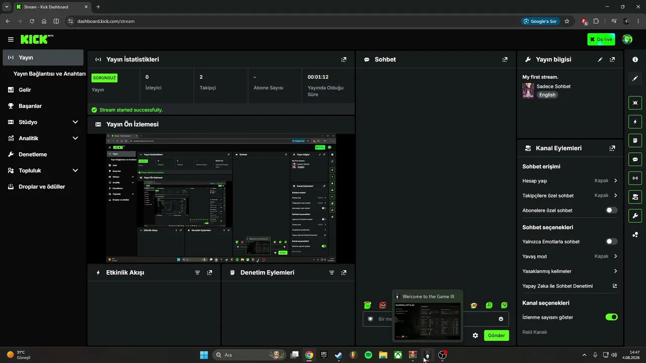Click the Google'a Sor button

coord(540,21)
